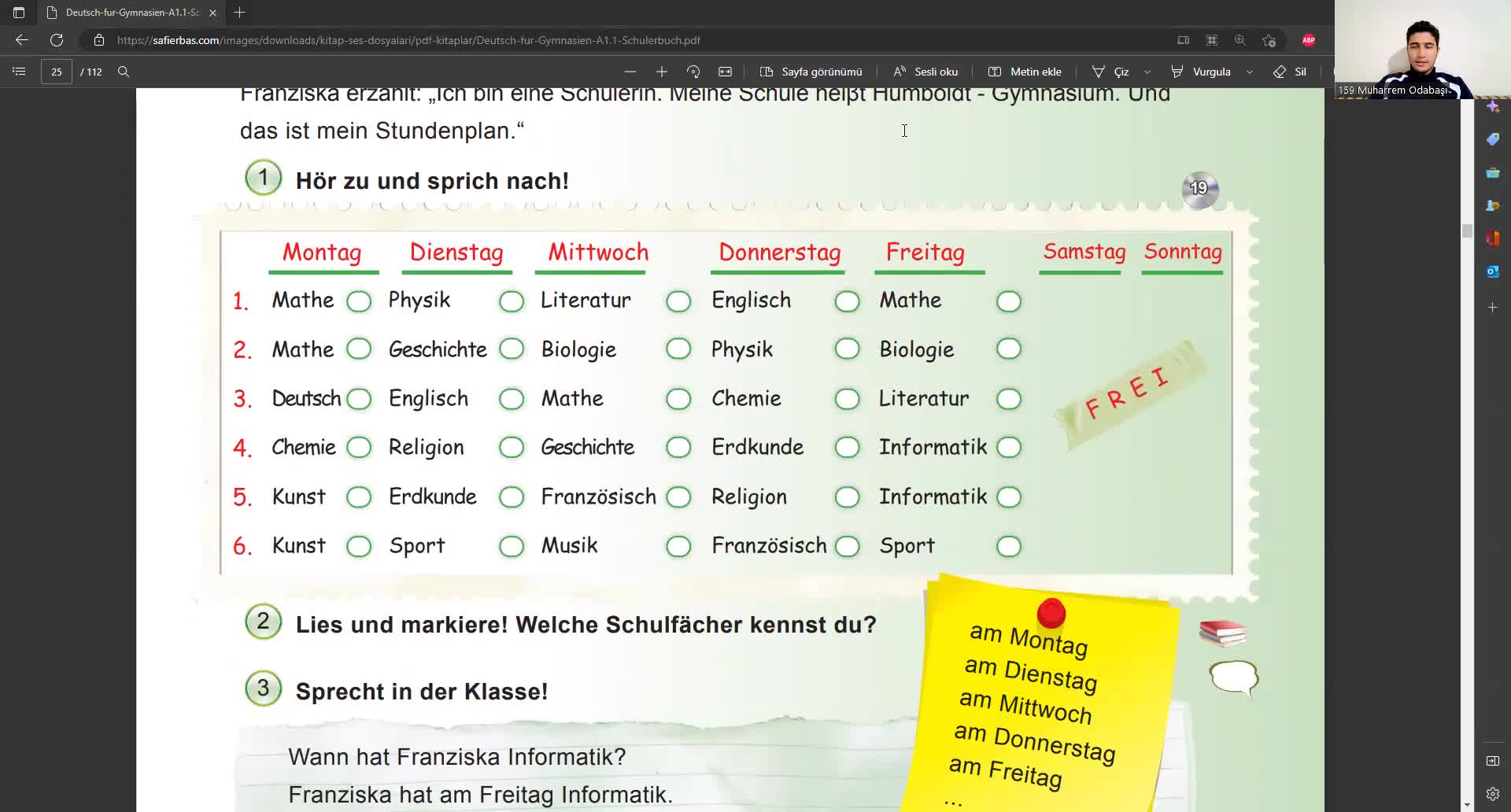Rotate the PDF page
The image size is (1511, 812).
pos(693,72)
